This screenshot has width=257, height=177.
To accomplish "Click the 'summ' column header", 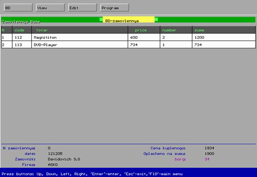I will click(x=224, y=30).
